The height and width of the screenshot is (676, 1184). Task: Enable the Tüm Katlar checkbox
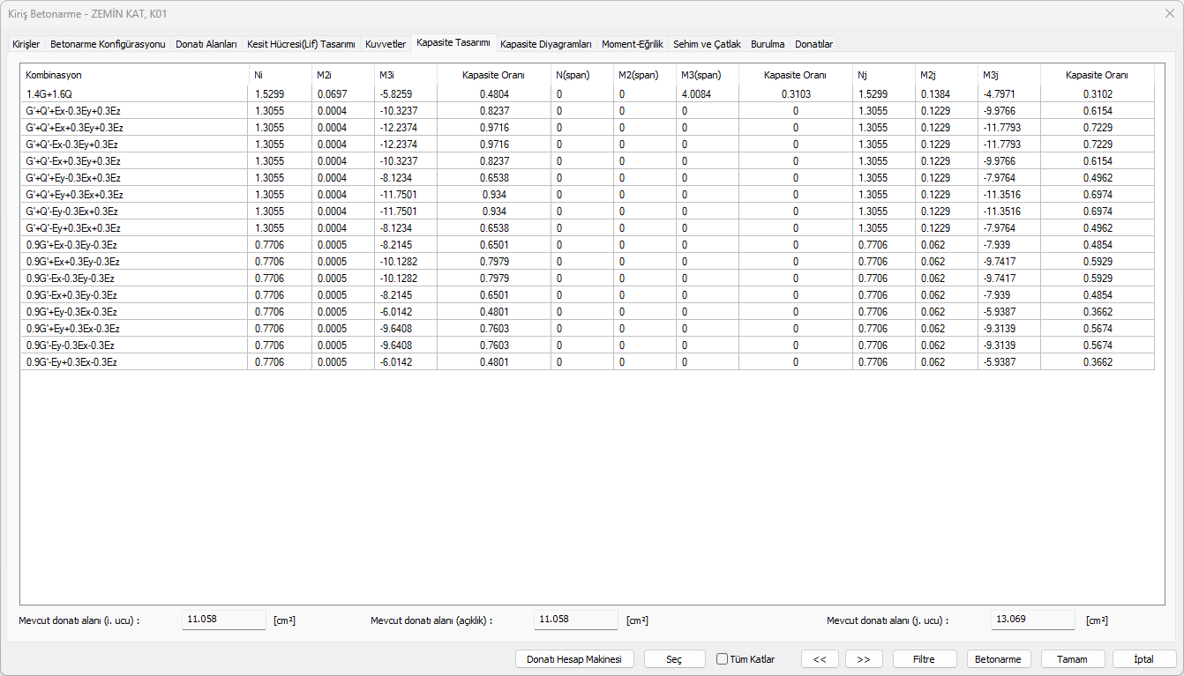[x=722, y=659]
